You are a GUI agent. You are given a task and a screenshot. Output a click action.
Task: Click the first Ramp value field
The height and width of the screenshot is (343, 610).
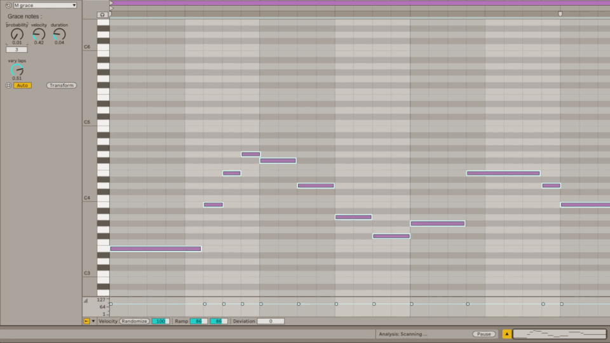pyautogui.click(x=198, y=321)
